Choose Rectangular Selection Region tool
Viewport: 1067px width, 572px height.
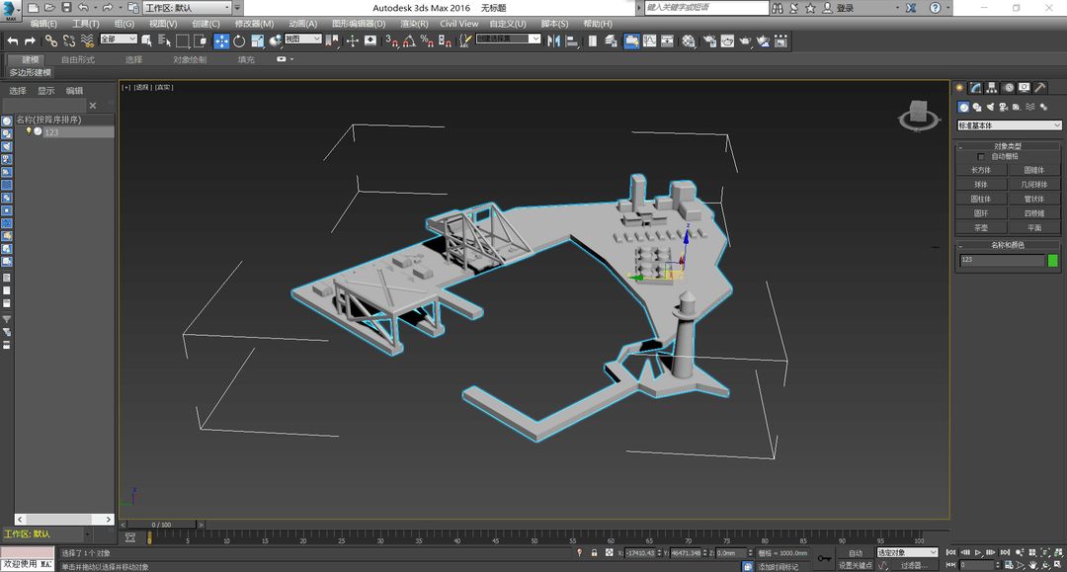coord(183,41)
